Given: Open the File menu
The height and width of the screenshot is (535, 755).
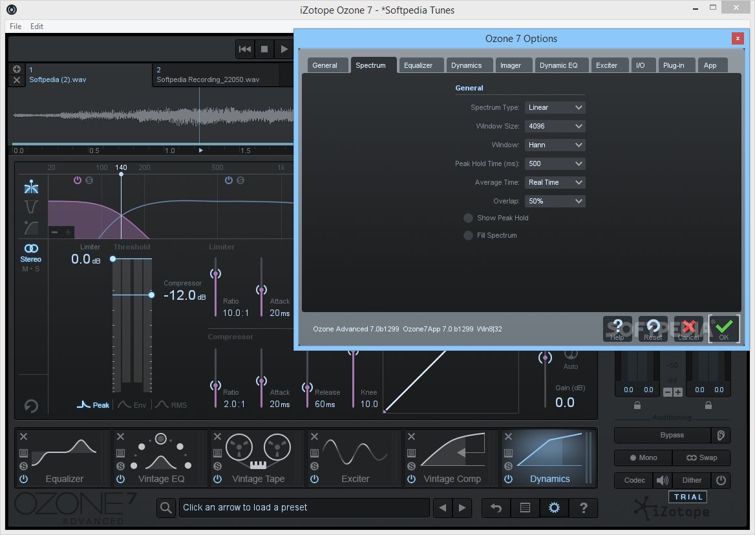Looking at the screenshot, I should point(16,26).
